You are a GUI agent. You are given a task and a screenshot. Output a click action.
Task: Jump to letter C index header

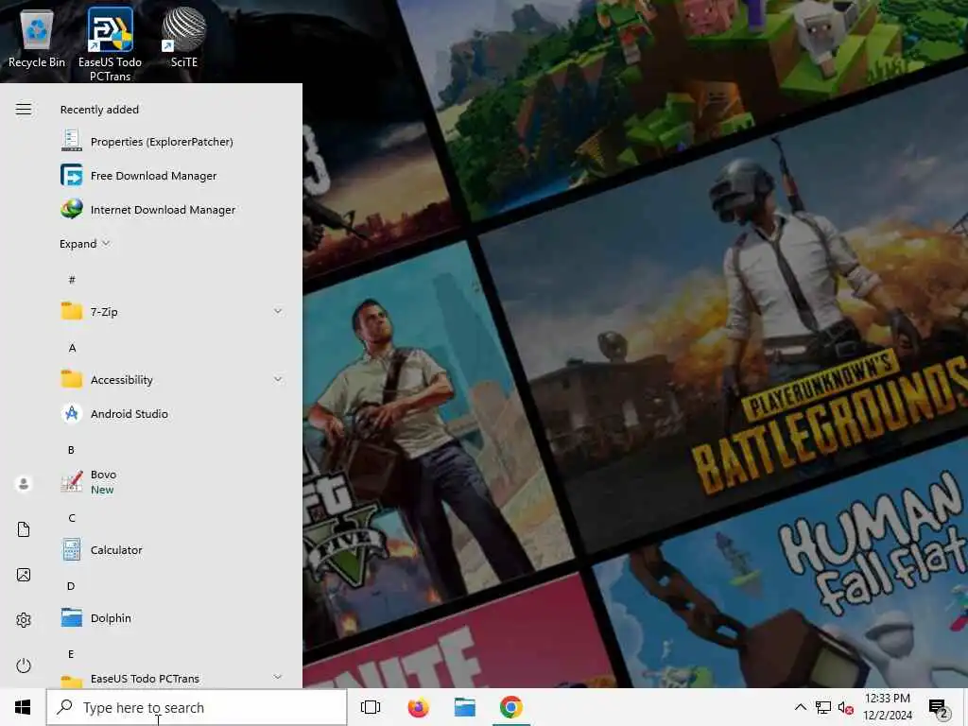72,517
